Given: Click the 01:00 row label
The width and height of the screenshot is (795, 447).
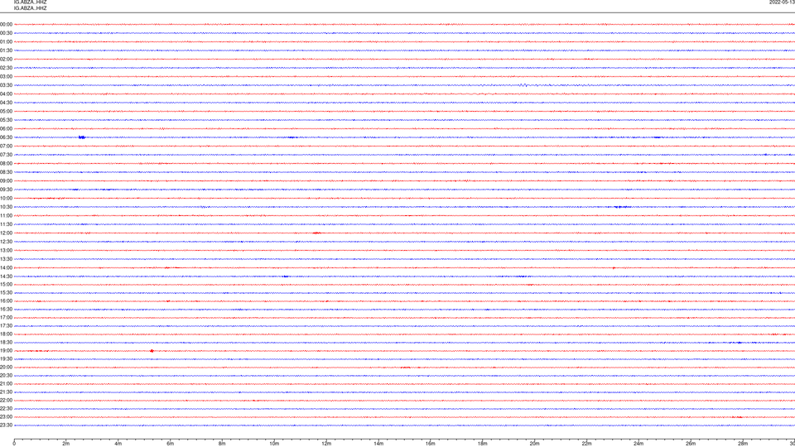Looking at the screenshot, I should tap(6, 41).
